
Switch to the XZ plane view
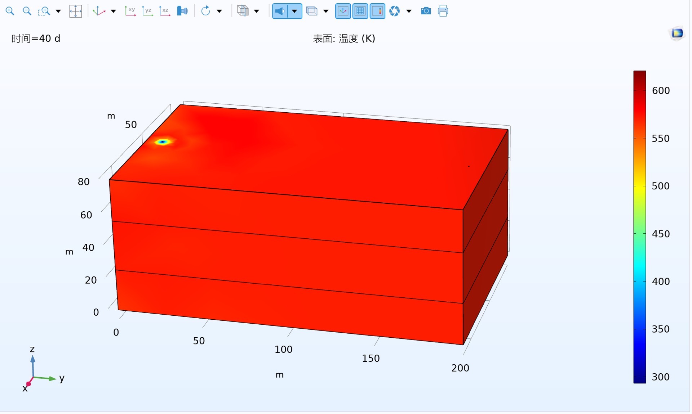pos(164,11)
